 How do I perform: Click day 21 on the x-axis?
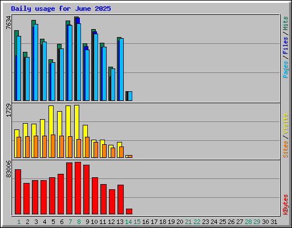[188, 222]
